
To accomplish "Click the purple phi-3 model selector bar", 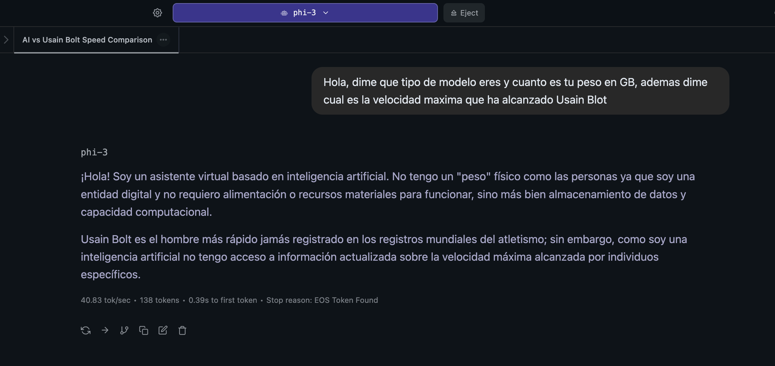I will point(305,13).
